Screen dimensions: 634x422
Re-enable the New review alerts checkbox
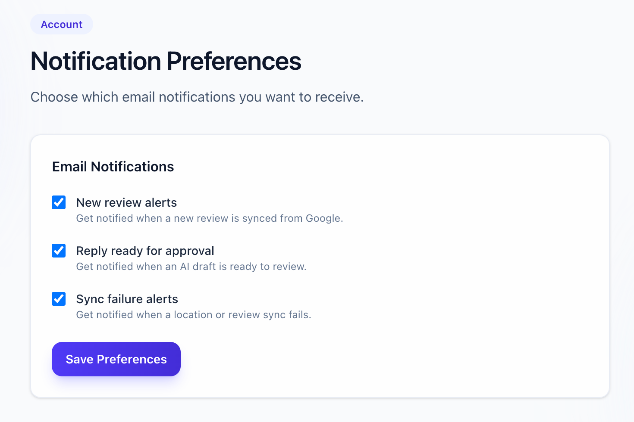(58, 202)
